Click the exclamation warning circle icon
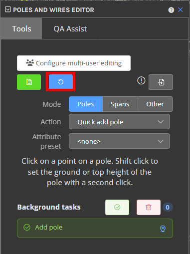Image resolution: width=190 pixels, height=254 pixels. coord(141,81)
